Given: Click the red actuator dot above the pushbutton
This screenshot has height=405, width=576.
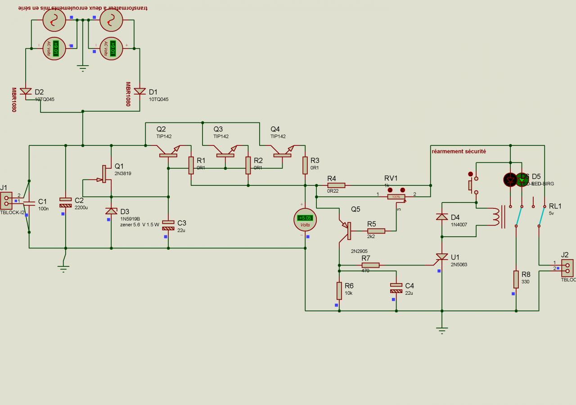Looking at the screenshot, I should tap(471, 174).
